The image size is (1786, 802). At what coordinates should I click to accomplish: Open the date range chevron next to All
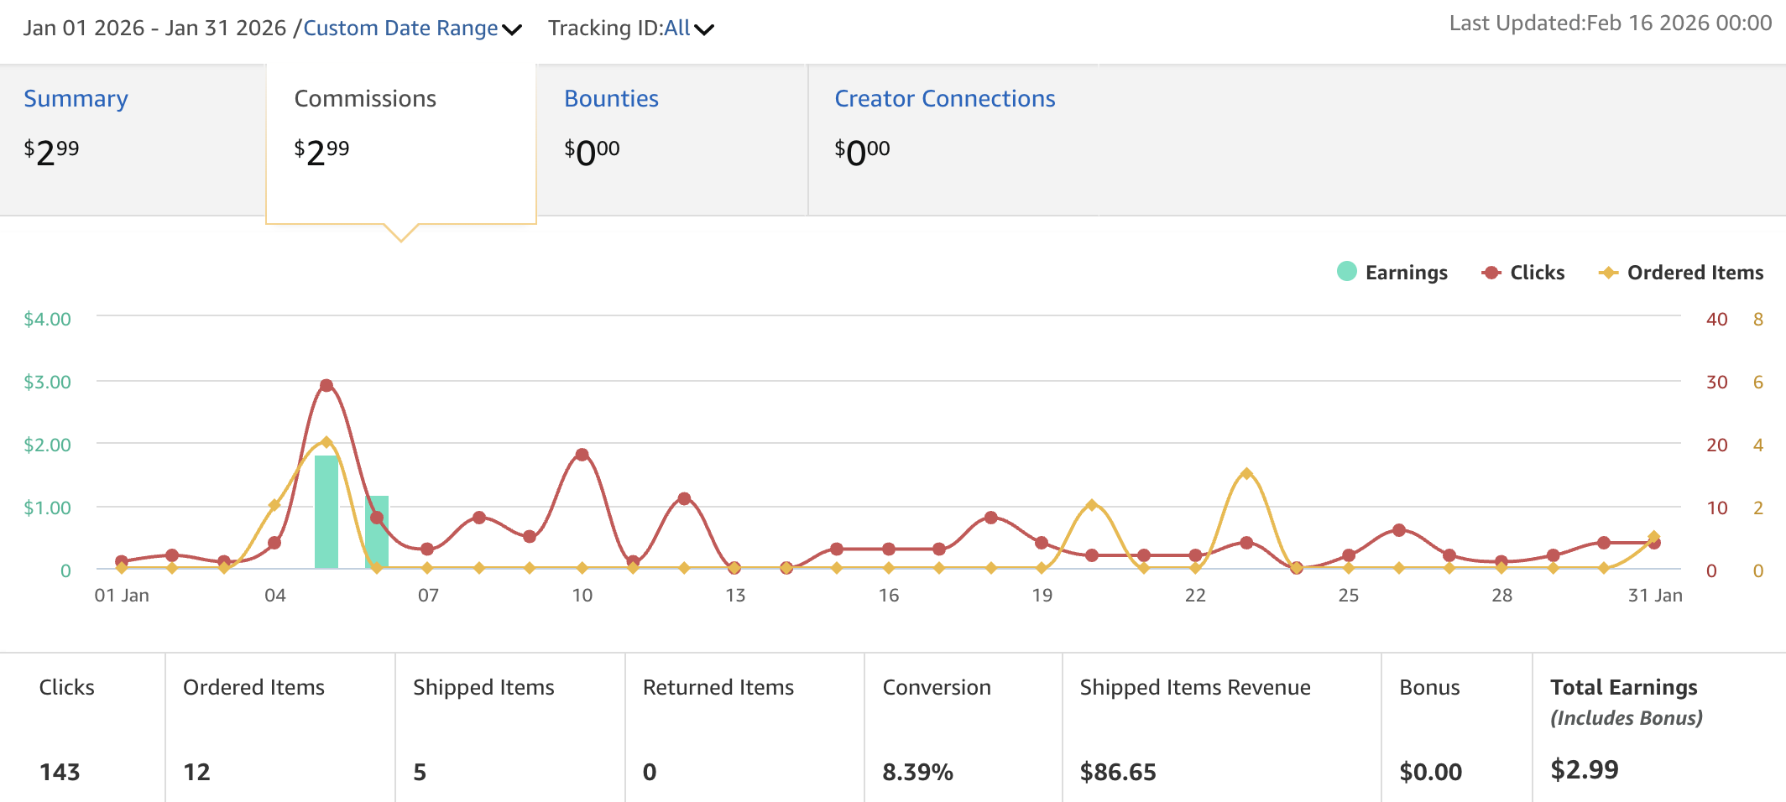(705, 29)
